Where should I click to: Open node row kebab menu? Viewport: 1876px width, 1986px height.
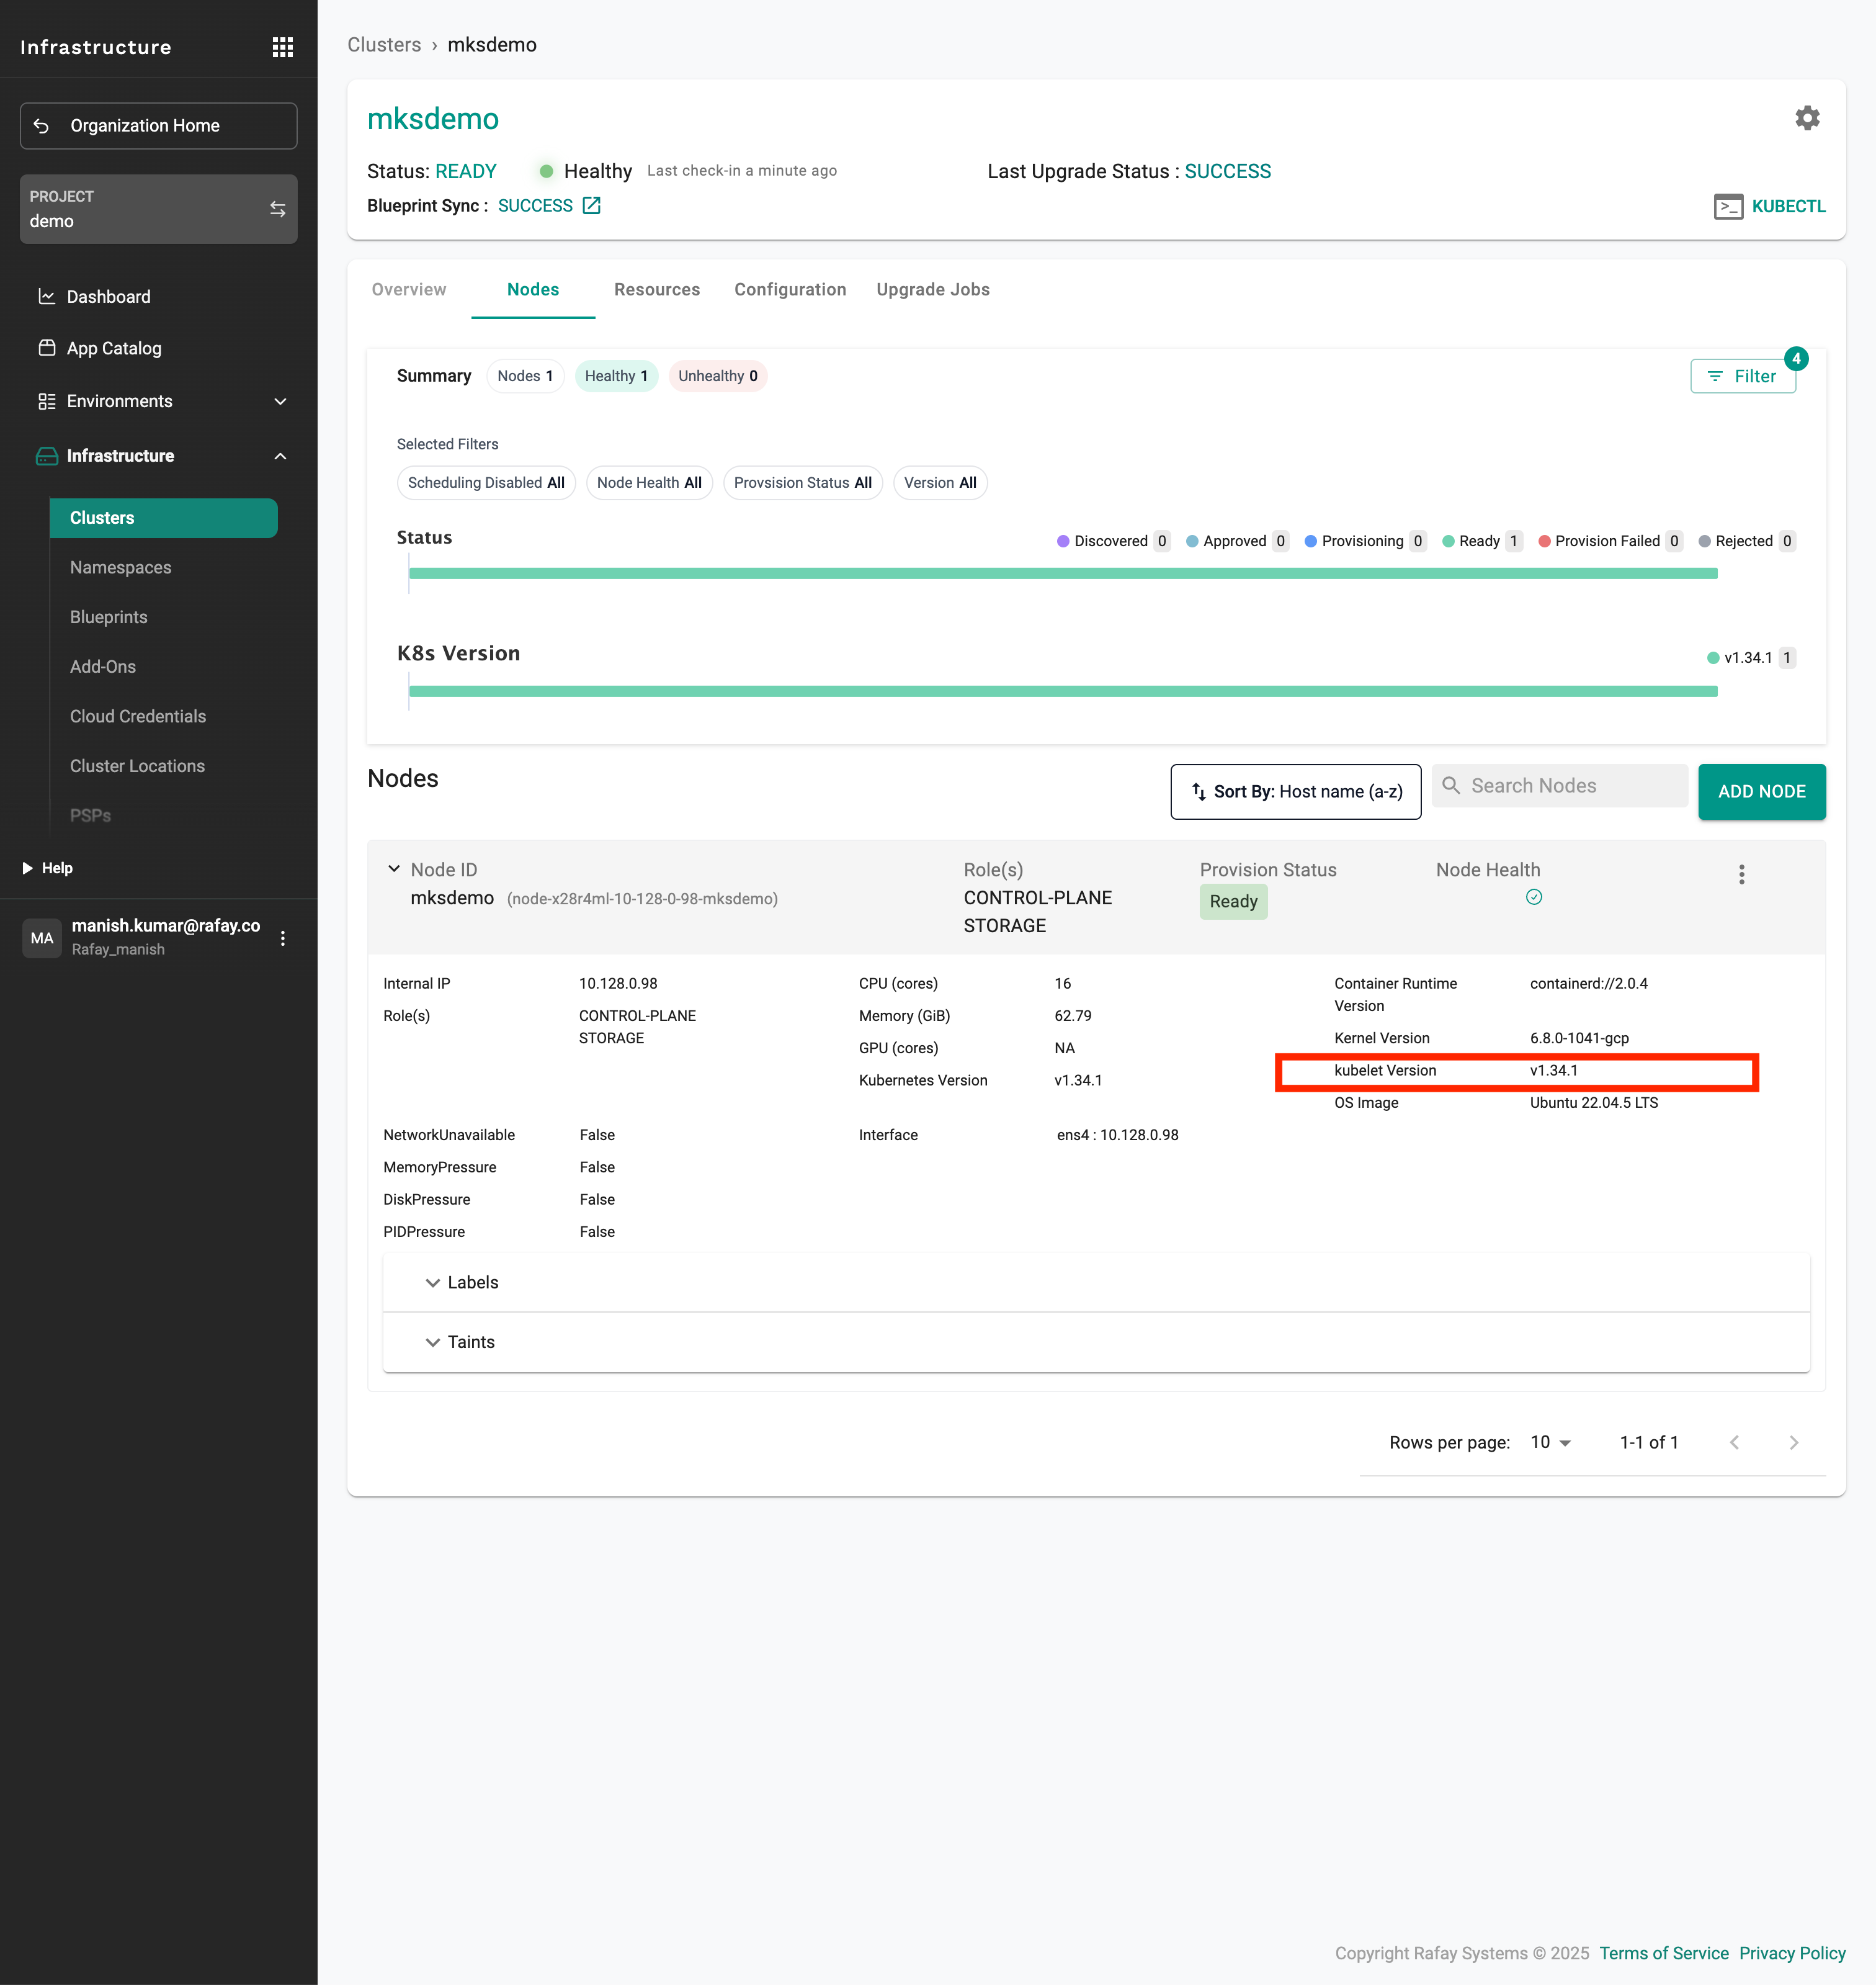coord(1741,874)
